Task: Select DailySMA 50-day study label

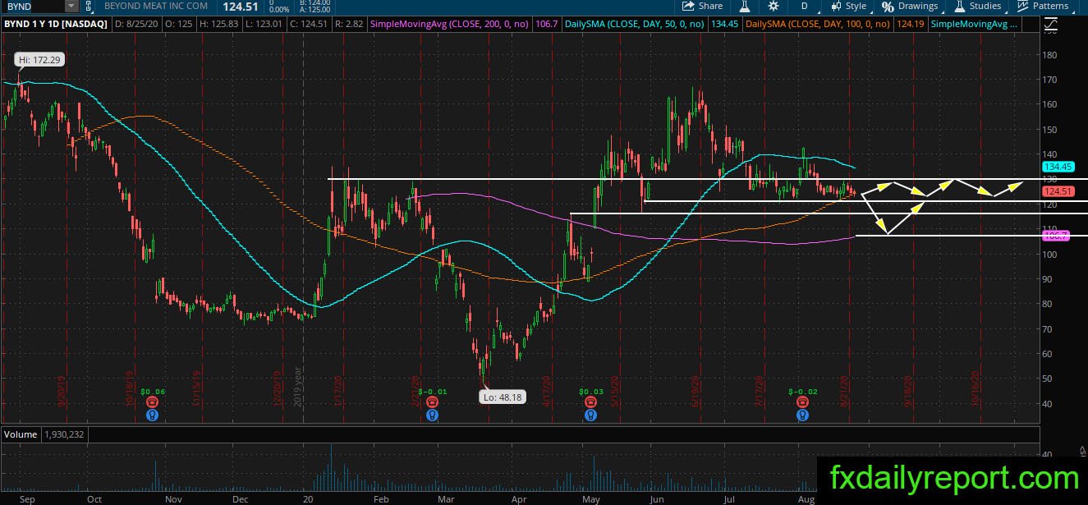Action: tap(635, 25)
